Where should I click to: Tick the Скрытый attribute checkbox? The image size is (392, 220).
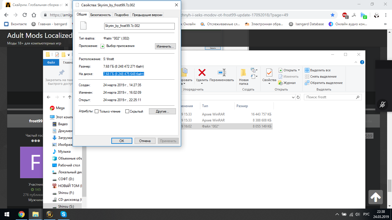pos(127,111)
